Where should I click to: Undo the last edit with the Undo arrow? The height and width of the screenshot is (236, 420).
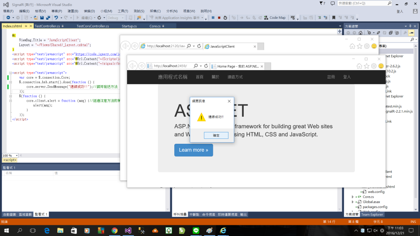56,18
